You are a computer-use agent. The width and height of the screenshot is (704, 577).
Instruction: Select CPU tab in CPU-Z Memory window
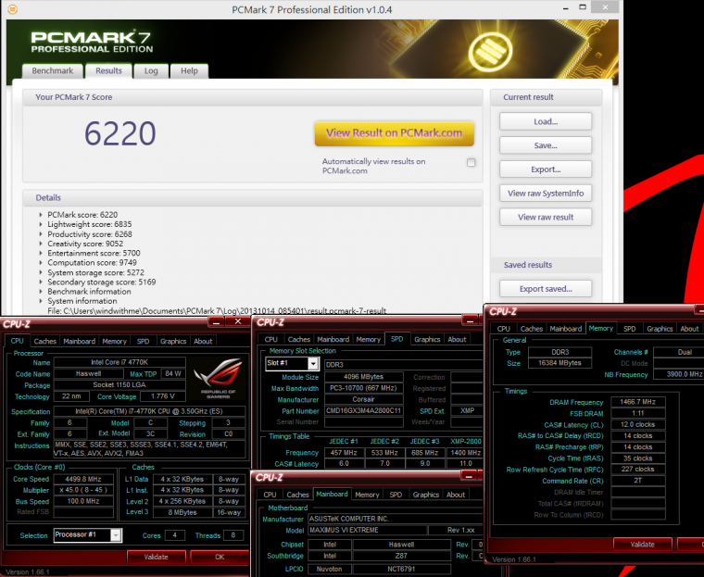[504, 329]
